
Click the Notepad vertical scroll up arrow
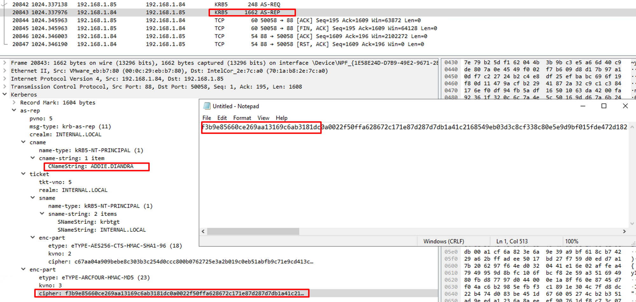[632, 127]
